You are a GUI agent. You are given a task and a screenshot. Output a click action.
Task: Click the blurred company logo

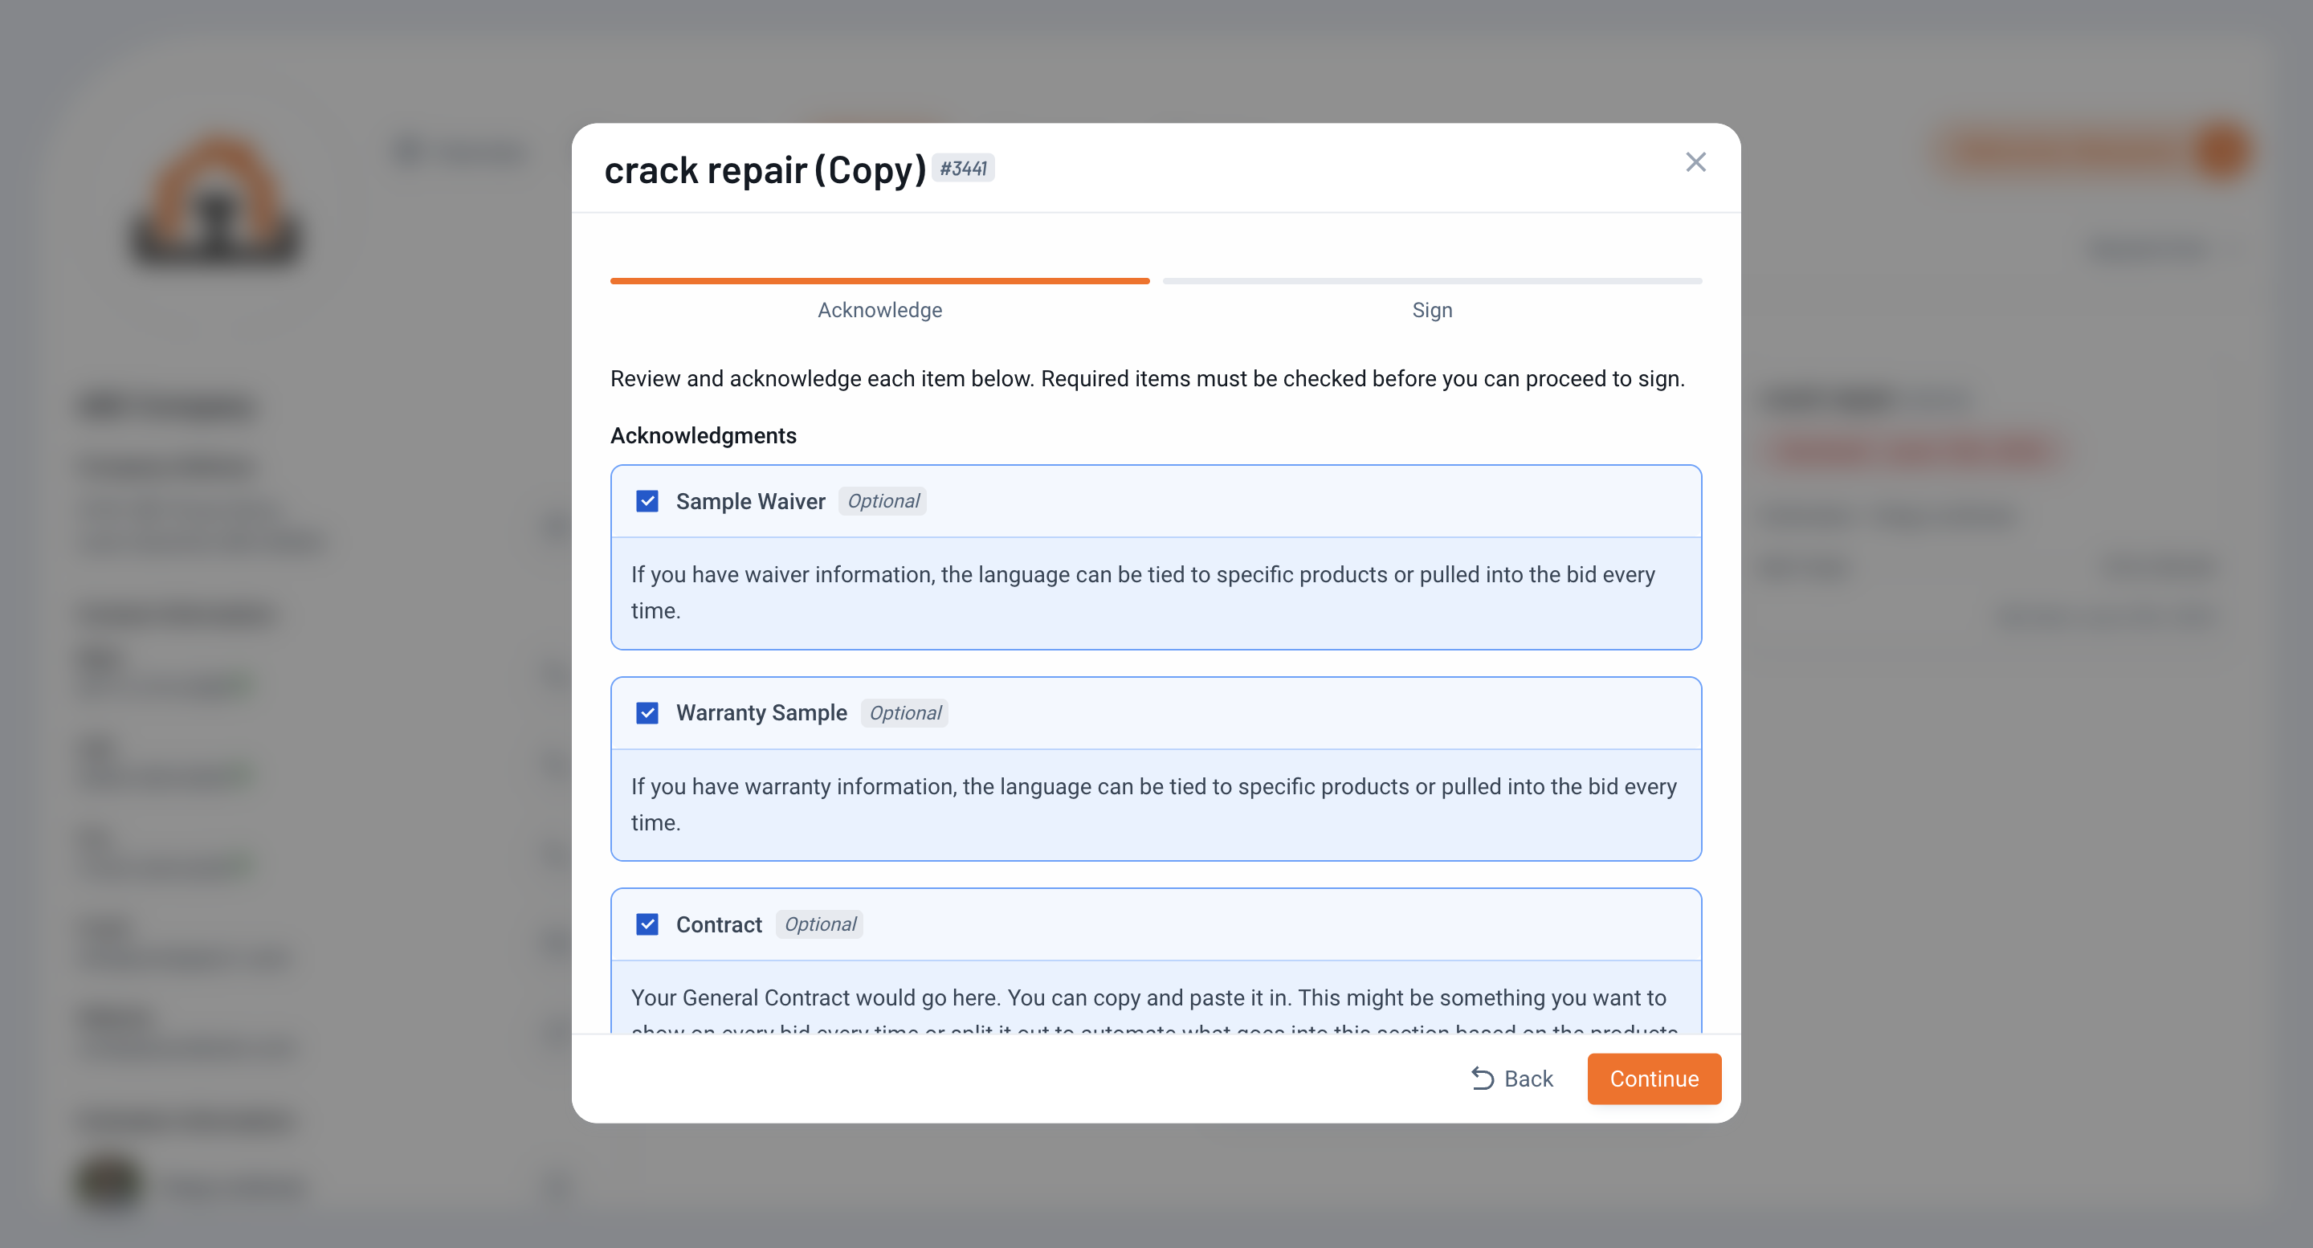pos(215,198)
